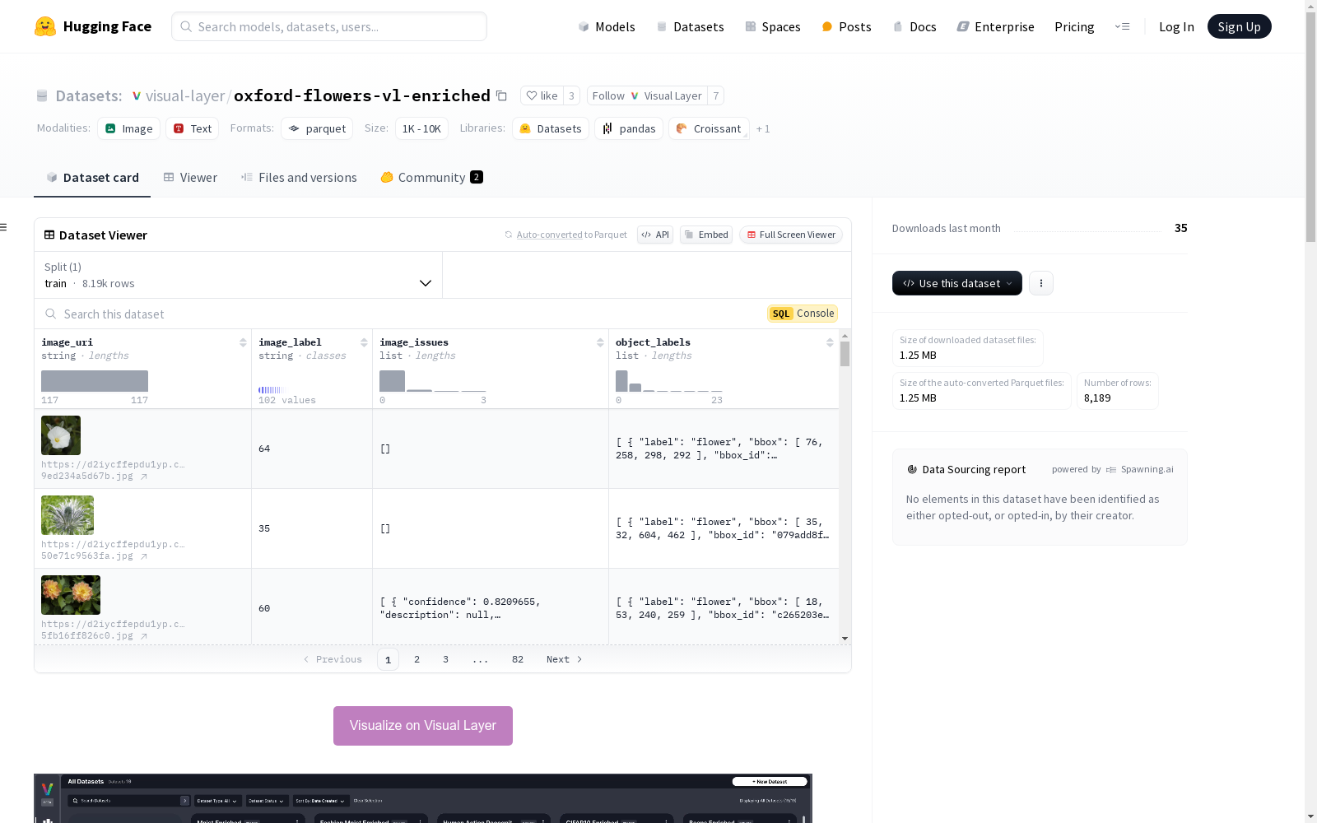Click image_label cell value 64

click(264, 449)
